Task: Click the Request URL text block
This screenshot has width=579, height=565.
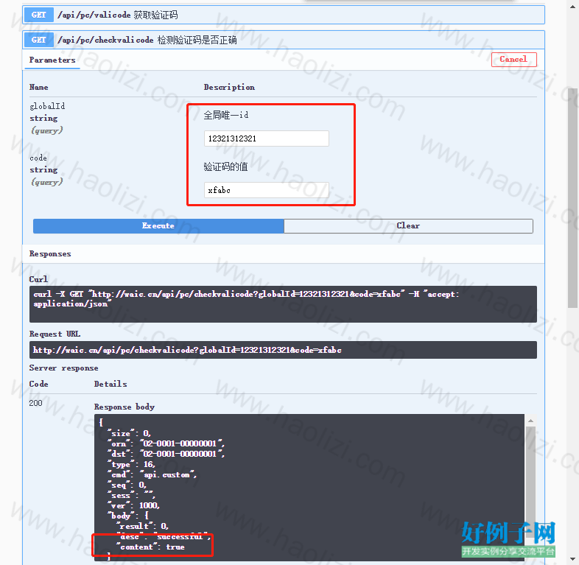Action: [283, 350]
